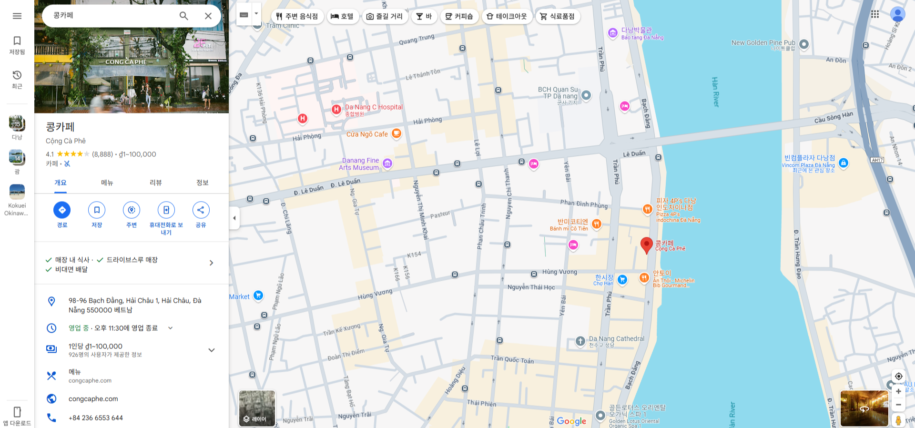Collapse the side panel arrow

pos(234,218)
